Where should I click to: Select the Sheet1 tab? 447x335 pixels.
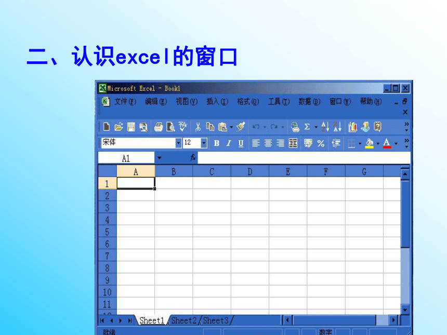click(152, 320)
